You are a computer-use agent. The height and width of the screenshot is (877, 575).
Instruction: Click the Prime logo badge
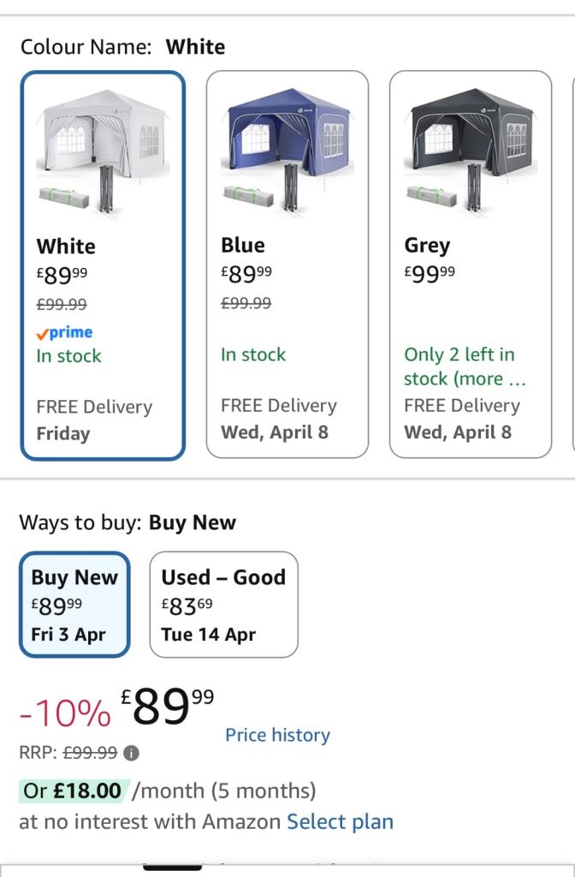pyautogui.click(x=64, y=332)
